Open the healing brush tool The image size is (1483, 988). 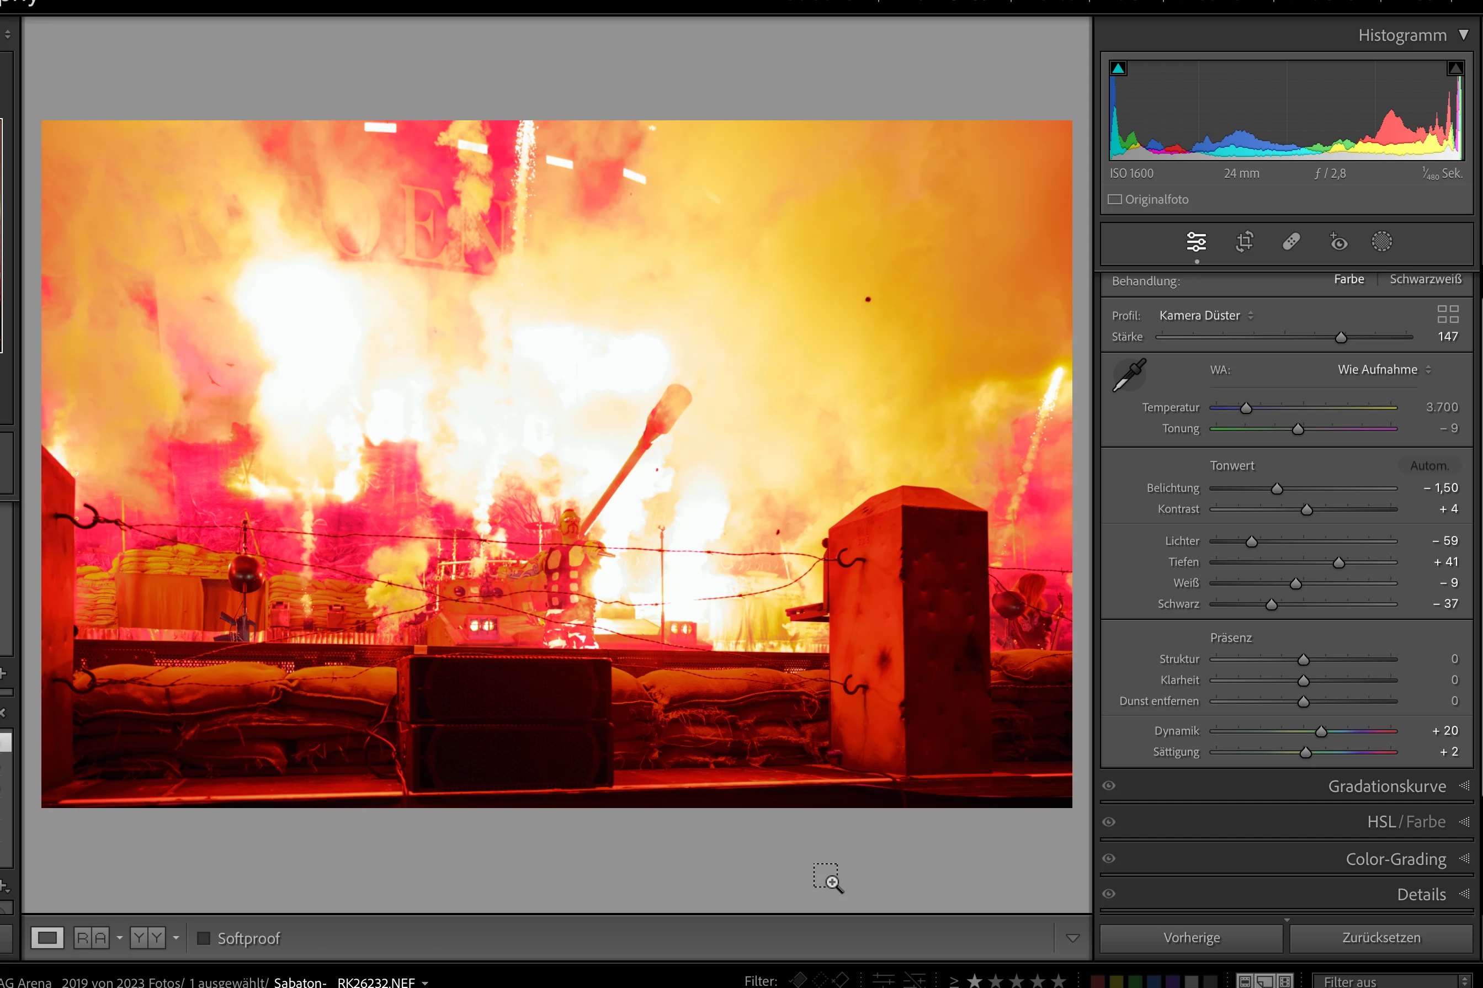(x=1291, y=242)
